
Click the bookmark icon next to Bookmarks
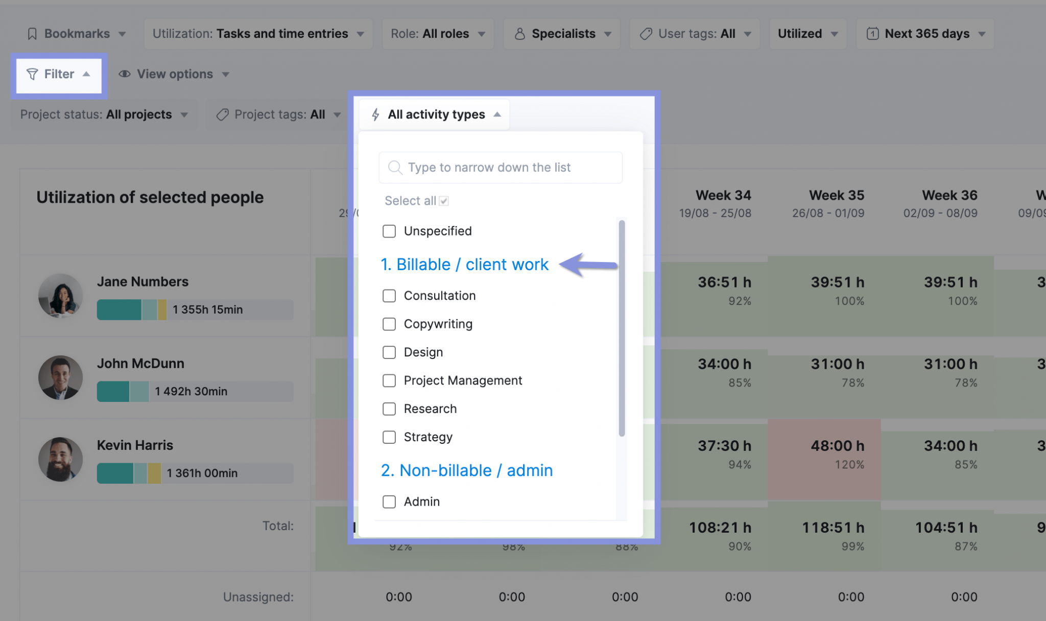point(32,33)
